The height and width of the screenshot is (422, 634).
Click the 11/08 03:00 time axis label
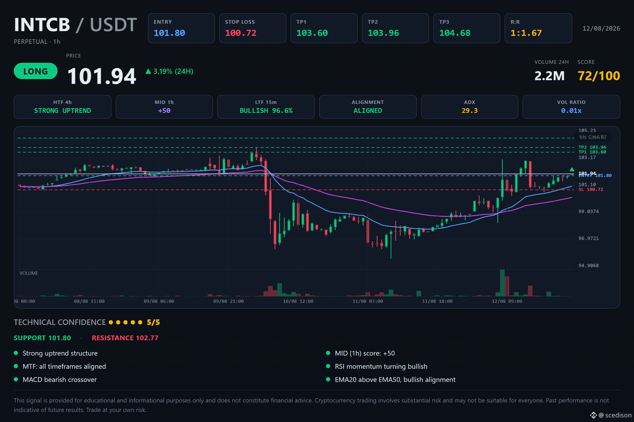click(368, 301)
